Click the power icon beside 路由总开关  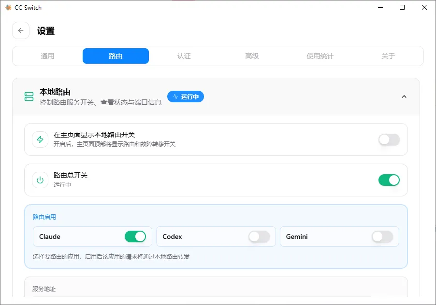pyautogui.click(x=40, y=180)
